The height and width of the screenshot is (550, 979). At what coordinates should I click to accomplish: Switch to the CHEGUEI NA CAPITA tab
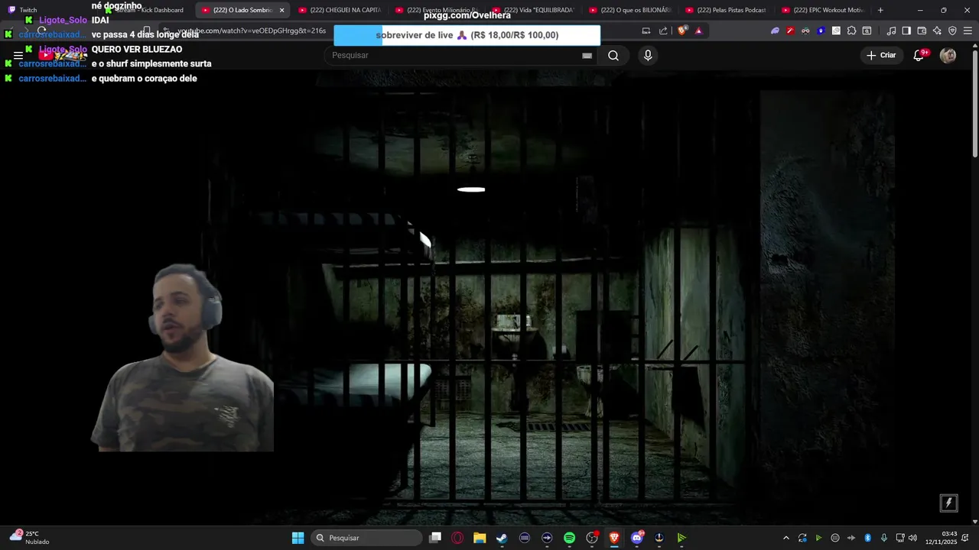pyautogui.click(x=339, y=10)
